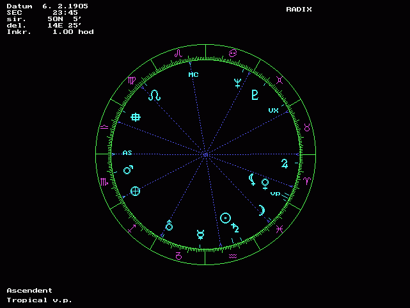Screen dimensions: 410x308
Task: Click the Tropical v.p. status text
Action: tap(39, 300)
